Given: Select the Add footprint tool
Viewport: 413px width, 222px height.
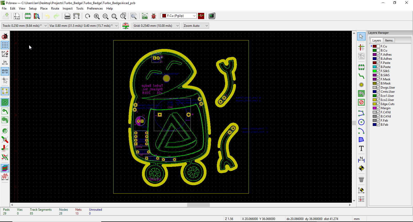Looking at the screenshot, I should 361,67.
